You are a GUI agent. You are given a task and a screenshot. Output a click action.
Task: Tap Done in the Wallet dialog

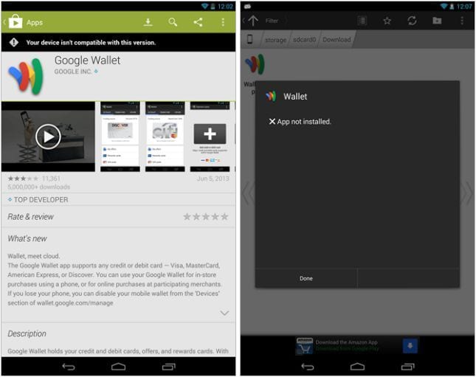(x=306, y=278)
